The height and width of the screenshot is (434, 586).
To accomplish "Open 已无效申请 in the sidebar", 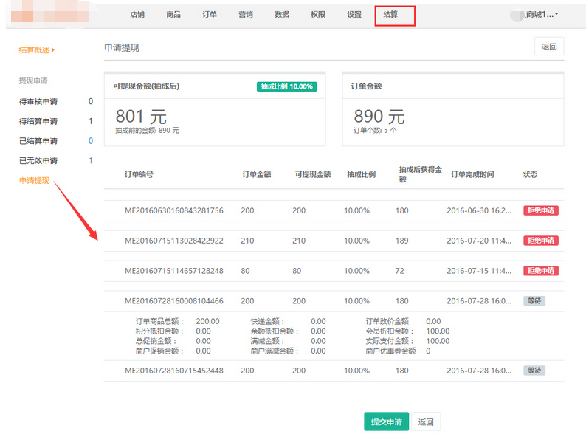I will [38, 161].
